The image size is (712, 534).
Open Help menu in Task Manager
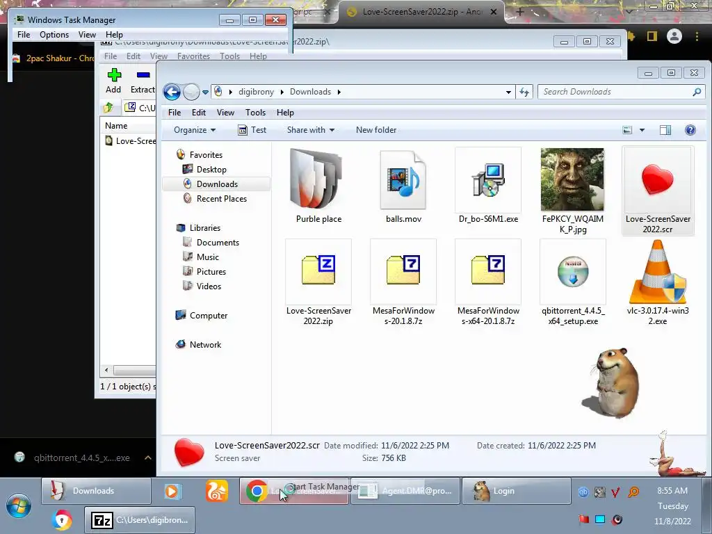(x=115, y=35)
